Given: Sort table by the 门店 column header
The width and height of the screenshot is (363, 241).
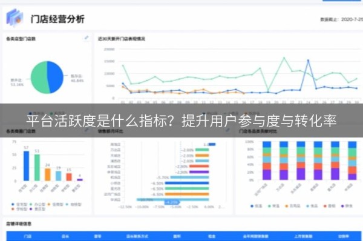Looking at the screenshot, I should 28,236.
